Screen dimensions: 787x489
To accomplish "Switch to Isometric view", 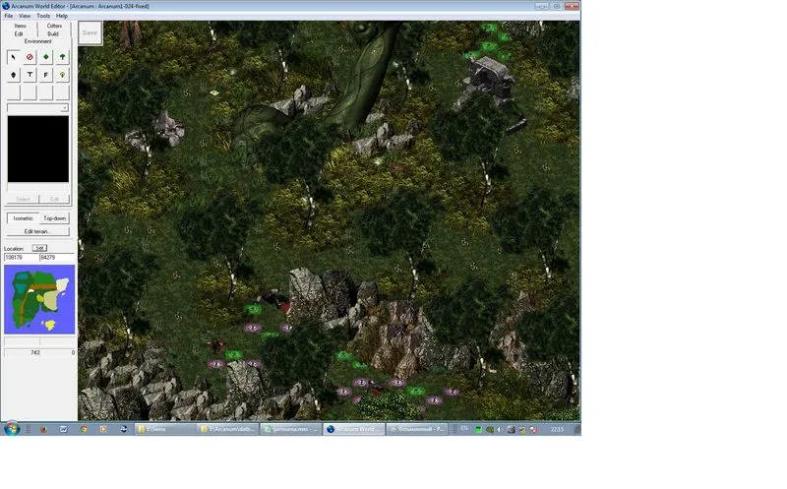I will [x=23, y=218].
